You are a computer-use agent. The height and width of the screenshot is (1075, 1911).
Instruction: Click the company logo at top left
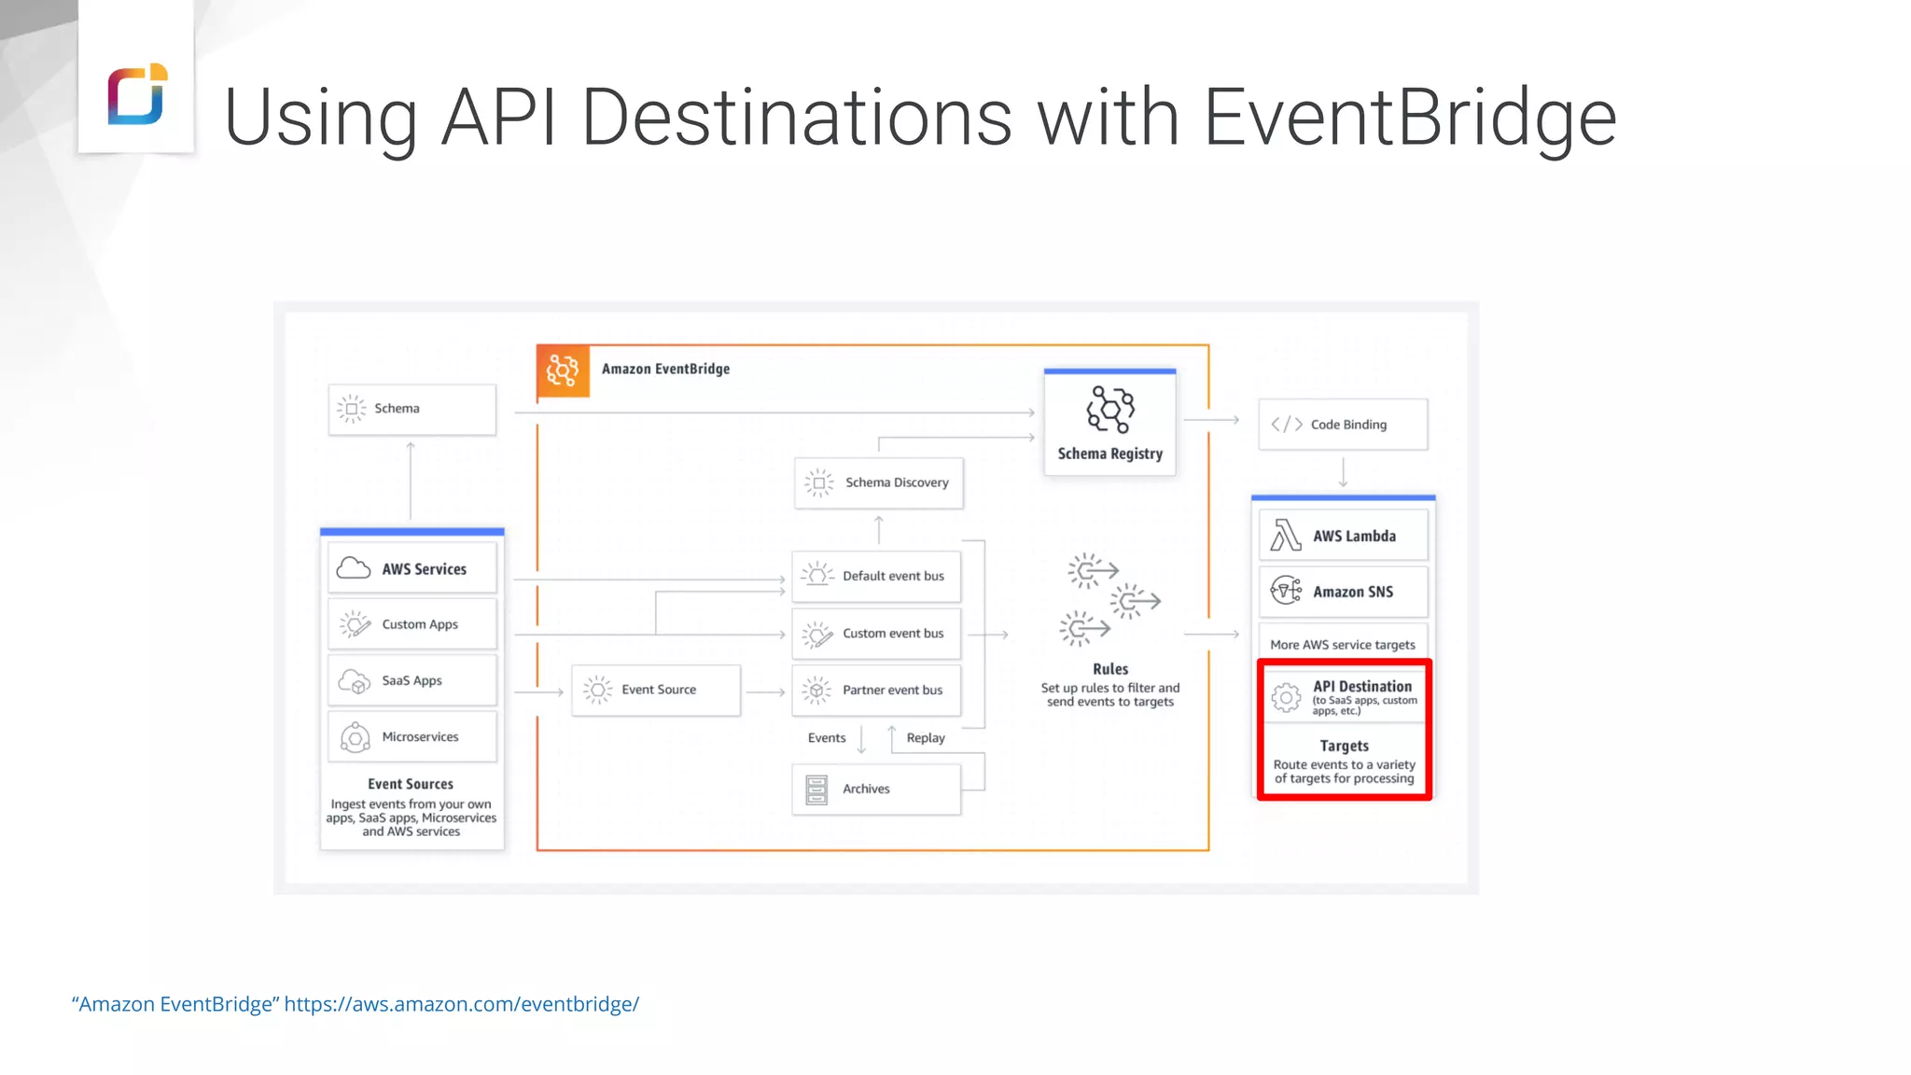pos(137,94)
